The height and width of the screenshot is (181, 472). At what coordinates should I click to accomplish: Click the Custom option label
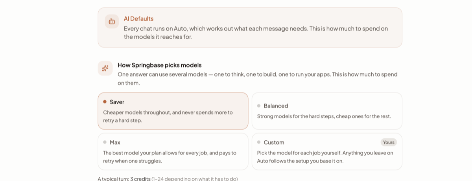tap(274, 142)
